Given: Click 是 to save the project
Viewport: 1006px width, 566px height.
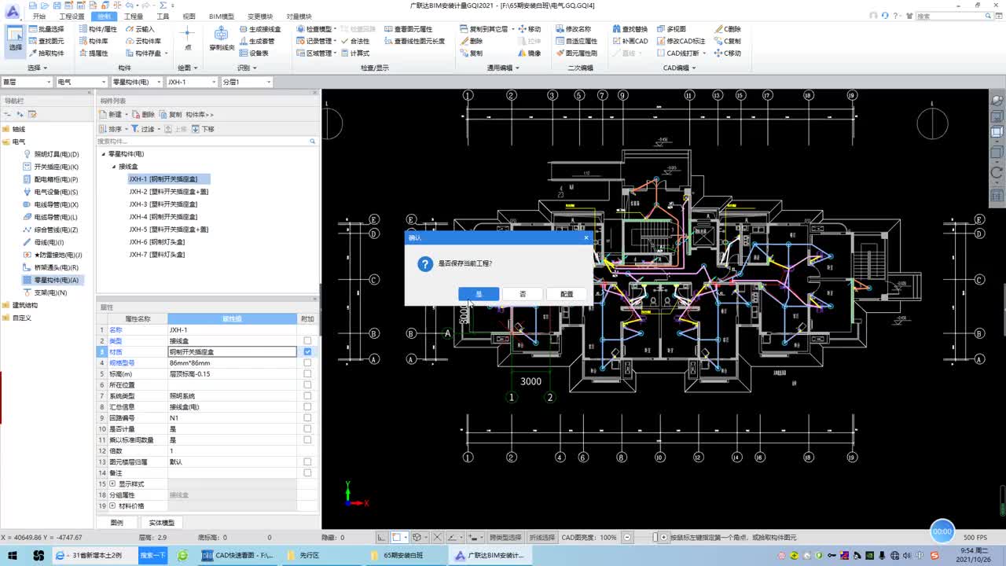Looking at the screenshot, I should coord(479,294).
